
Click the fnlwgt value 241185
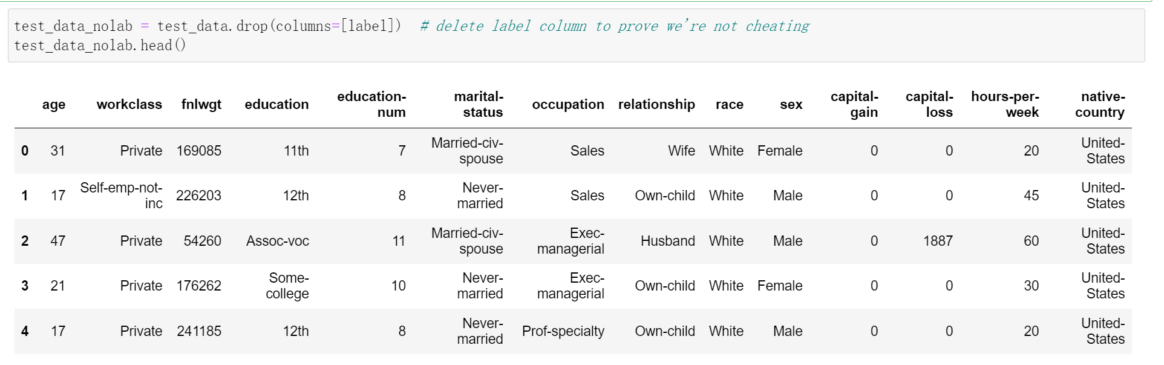[x=199, y=332]
